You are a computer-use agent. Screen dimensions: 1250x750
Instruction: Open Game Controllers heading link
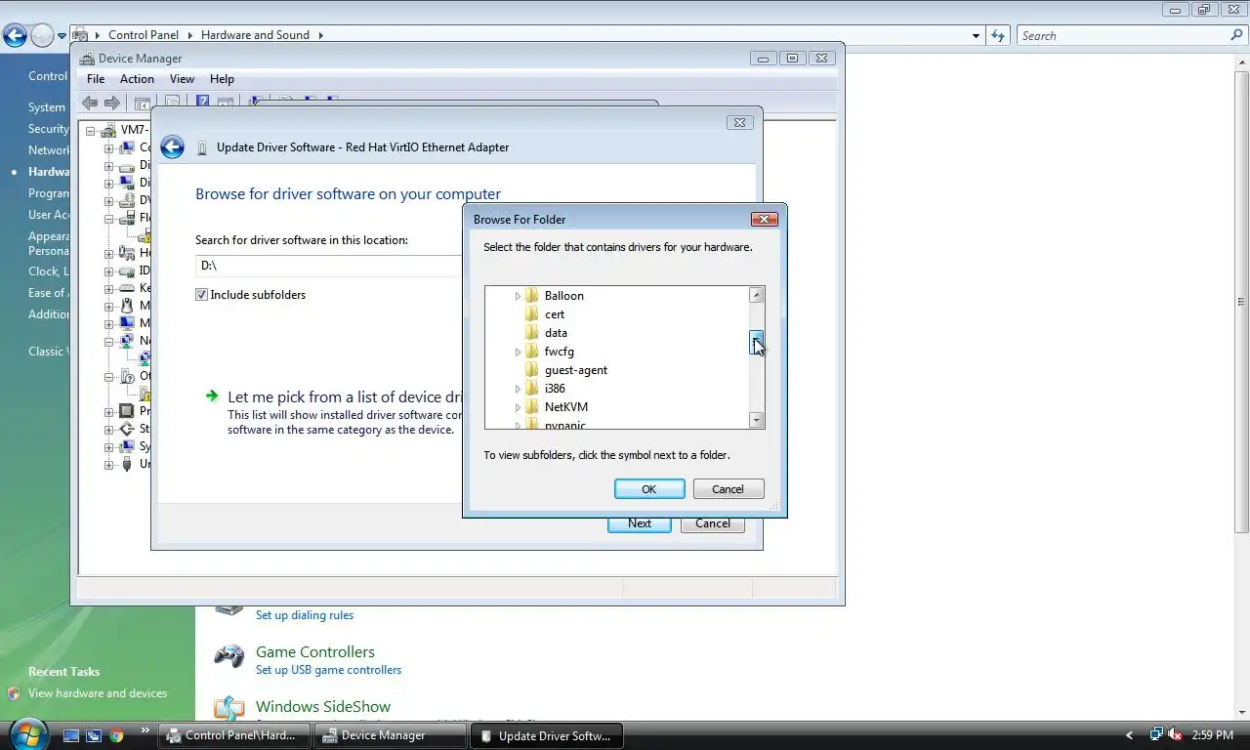point(315,651)
